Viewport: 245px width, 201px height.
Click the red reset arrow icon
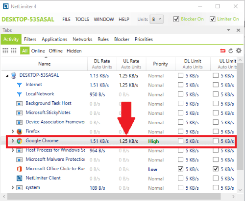(x=222, y=51)
